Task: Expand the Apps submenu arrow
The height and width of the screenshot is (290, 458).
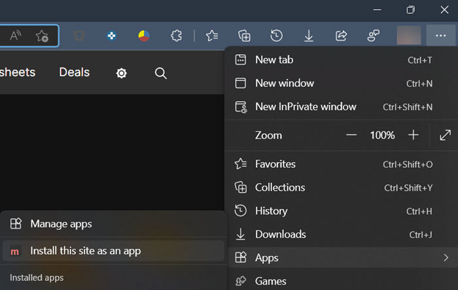Action: click(x=446, y=258)
